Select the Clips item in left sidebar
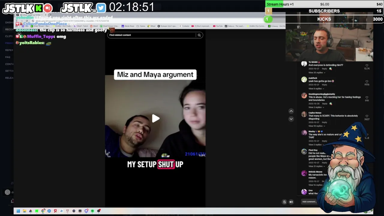Image resolution: width=384 pixels, height=216 pixels. pyautogui.click(x=9, y=36)
